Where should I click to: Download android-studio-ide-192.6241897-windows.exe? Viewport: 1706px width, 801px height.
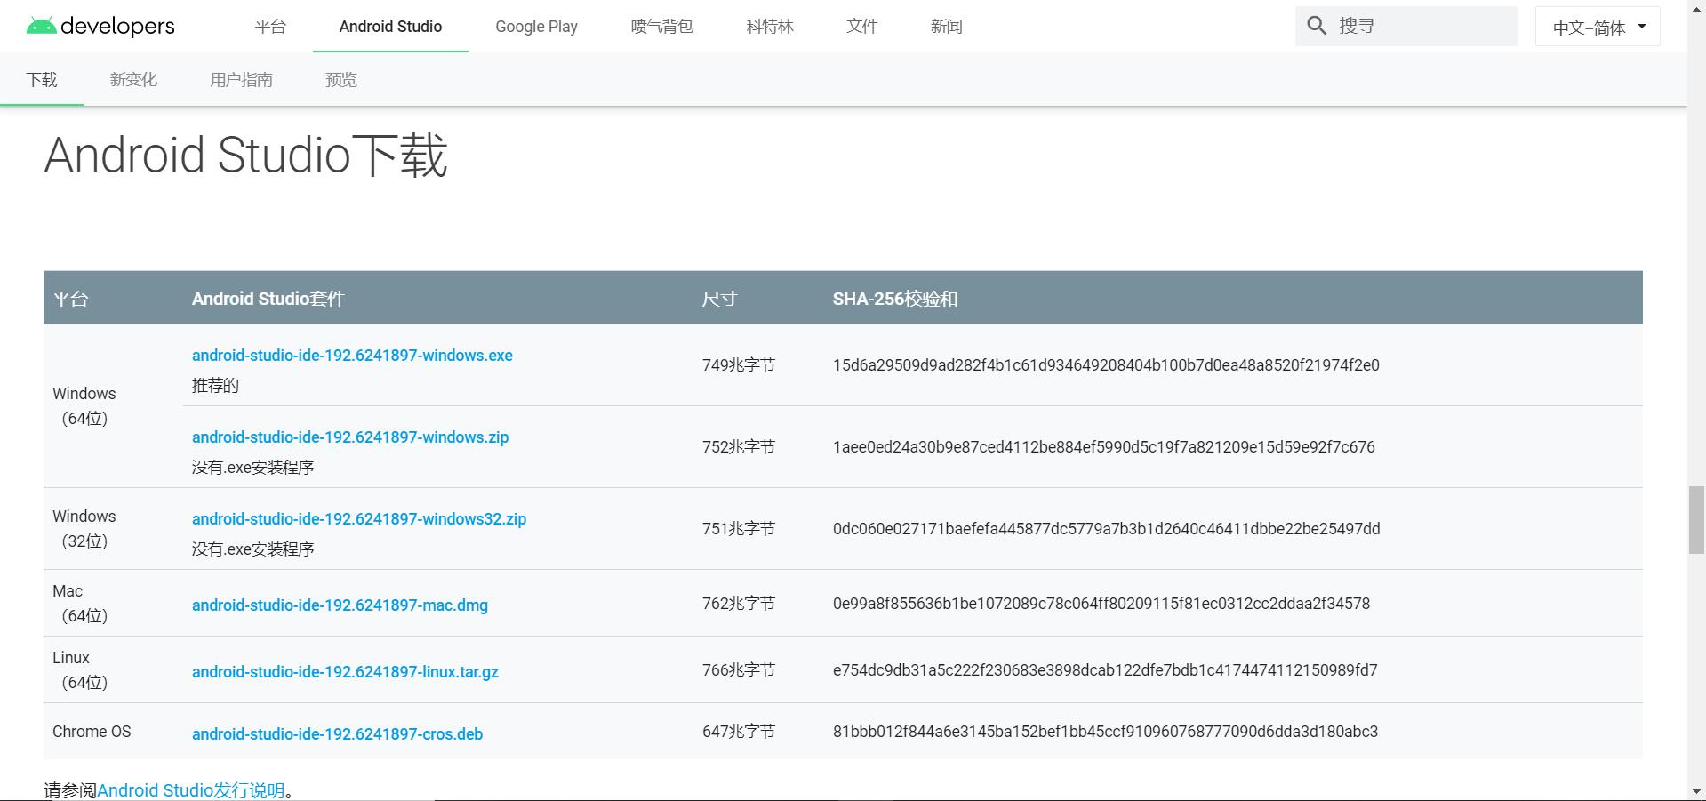352,356
